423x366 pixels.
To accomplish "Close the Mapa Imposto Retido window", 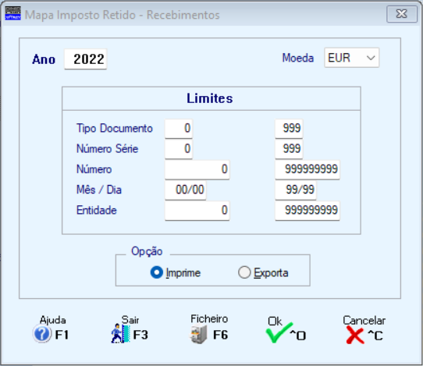I will click(402, 14).
